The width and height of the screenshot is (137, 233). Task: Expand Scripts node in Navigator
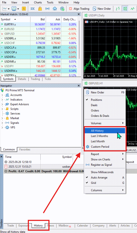click(2, 109)
